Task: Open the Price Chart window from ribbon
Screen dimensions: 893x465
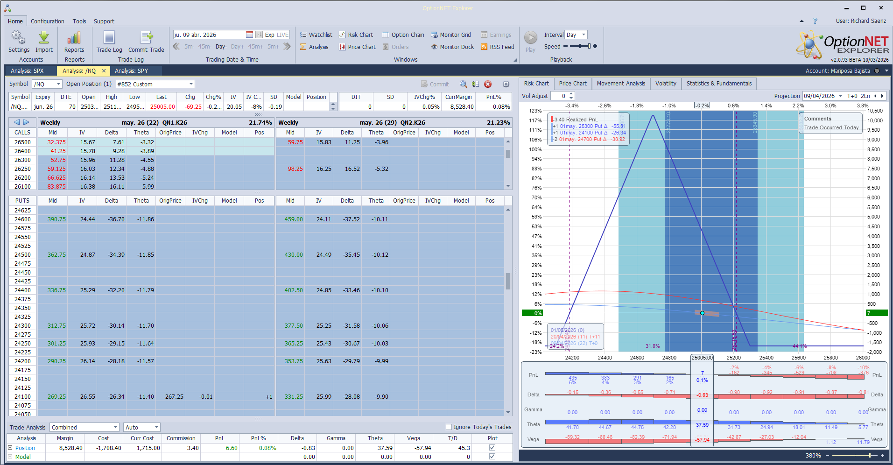Action: click(357, 47)
